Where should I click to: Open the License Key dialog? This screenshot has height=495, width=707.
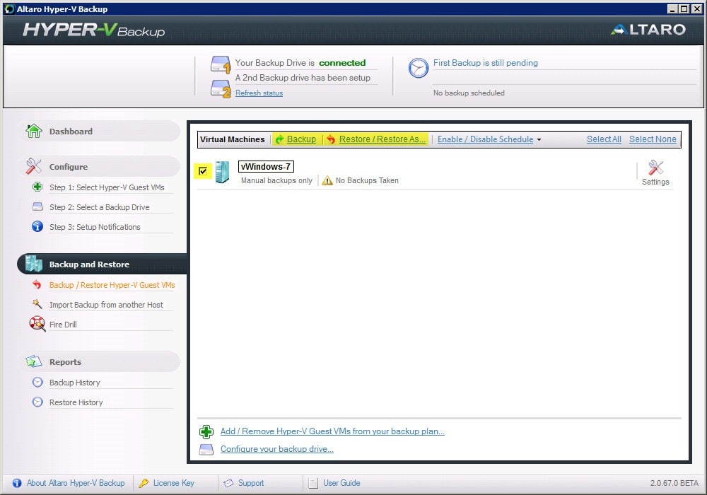click(x=174, y=483)
